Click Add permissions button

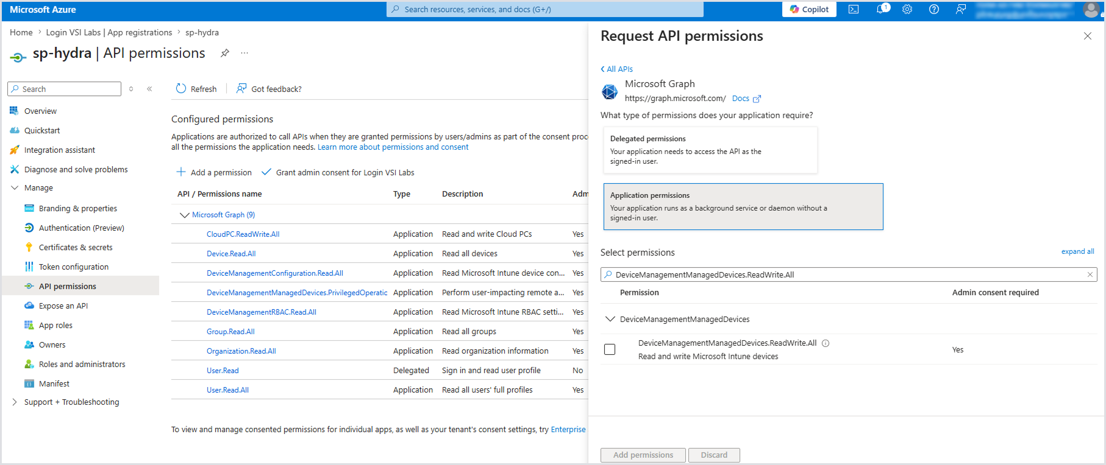643,455
